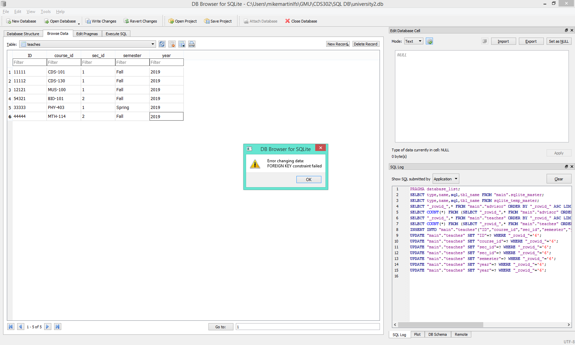Click the year column header
The width and height of the screenshot is (575, 345).
pos(166,55)
